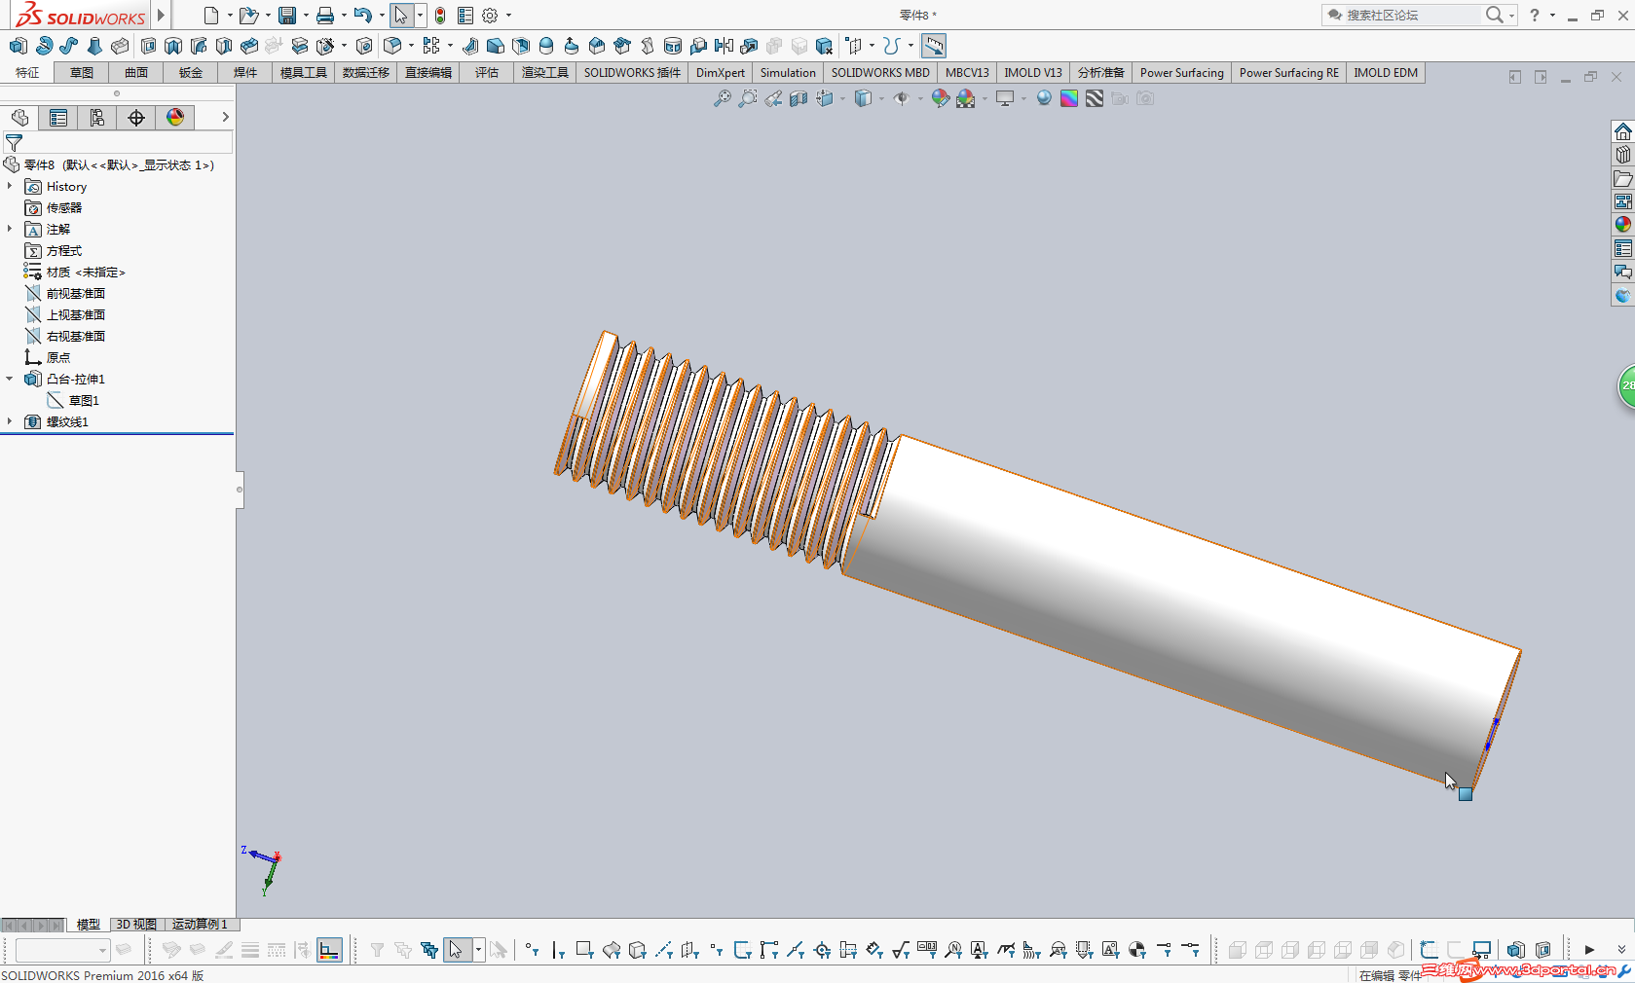The width and height of the screenshot is (1635, 983).
Task: Open the Simulation tab
Action: tap(788, 73)
